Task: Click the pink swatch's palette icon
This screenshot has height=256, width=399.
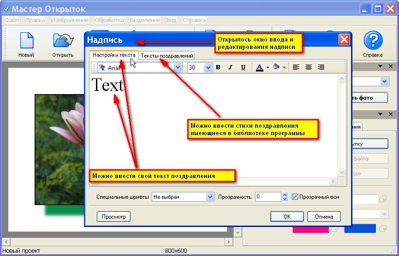Action: [334, 229]
